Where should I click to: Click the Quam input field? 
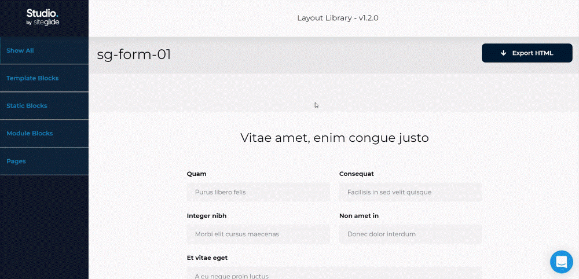coord(258,192)
